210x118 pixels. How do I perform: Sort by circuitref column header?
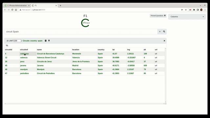pos(24,49)
